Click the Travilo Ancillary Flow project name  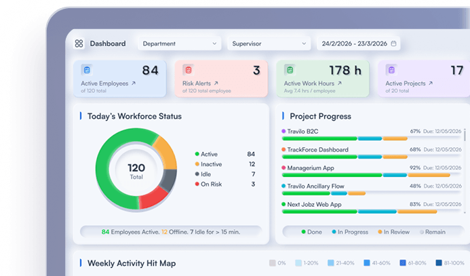315,186
